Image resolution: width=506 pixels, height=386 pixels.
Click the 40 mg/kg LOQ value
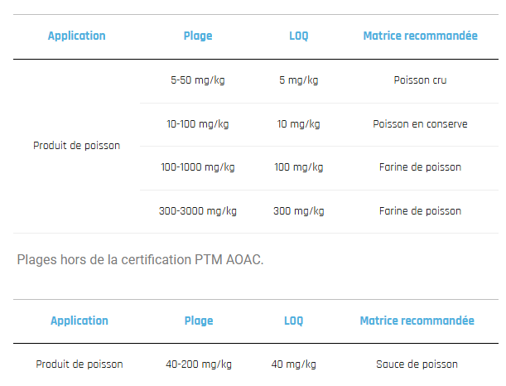(x=294, y=364)
